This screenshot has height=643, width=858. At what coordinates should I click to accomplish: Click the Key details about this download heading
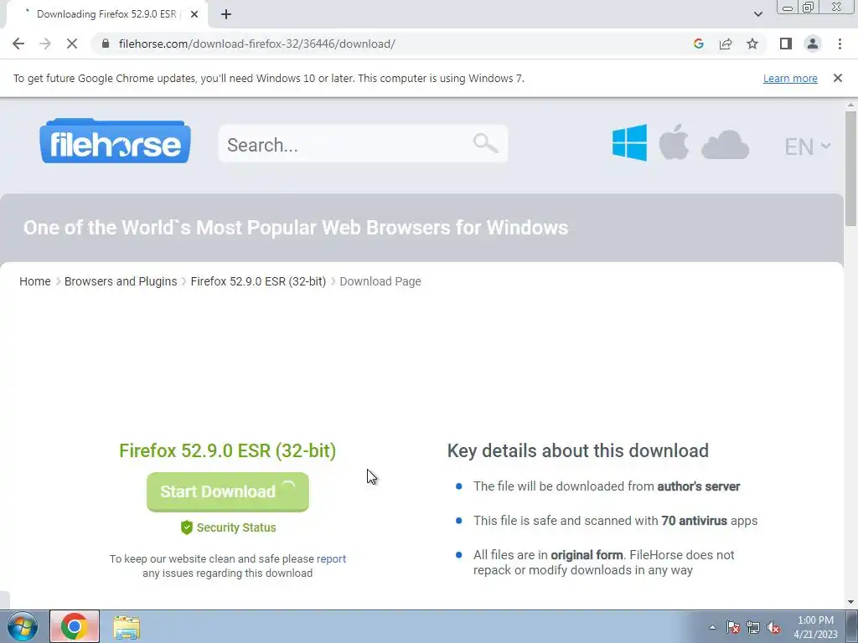tap(578, 450)
